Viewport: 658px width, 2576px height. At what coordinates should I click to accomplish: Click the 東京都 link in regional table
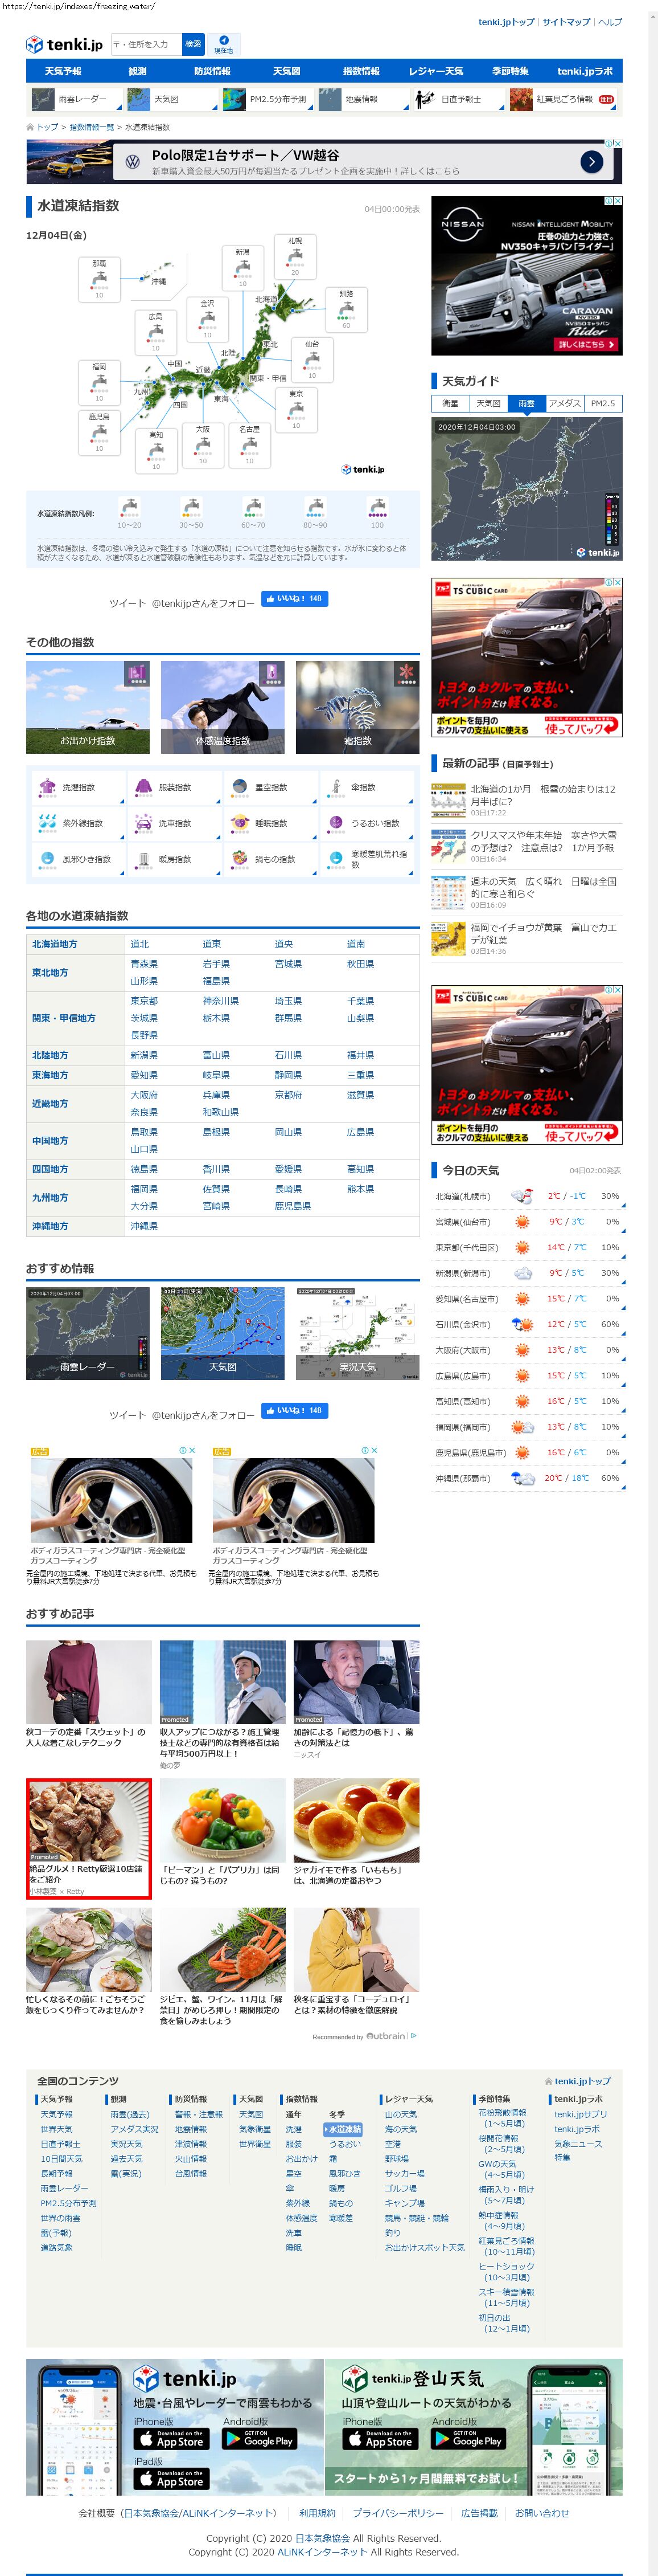point(144,1001)
